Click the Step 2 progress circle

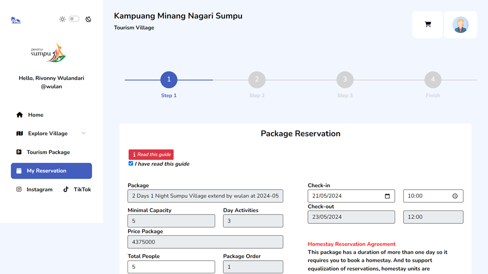(257, 80)
